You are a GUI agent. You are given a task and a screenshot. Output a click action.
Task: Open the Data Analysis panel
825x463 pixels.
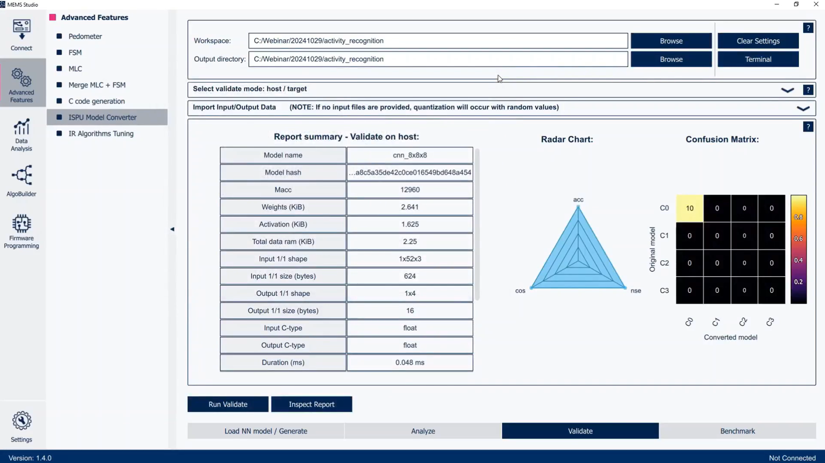click(x=21, y=135)
